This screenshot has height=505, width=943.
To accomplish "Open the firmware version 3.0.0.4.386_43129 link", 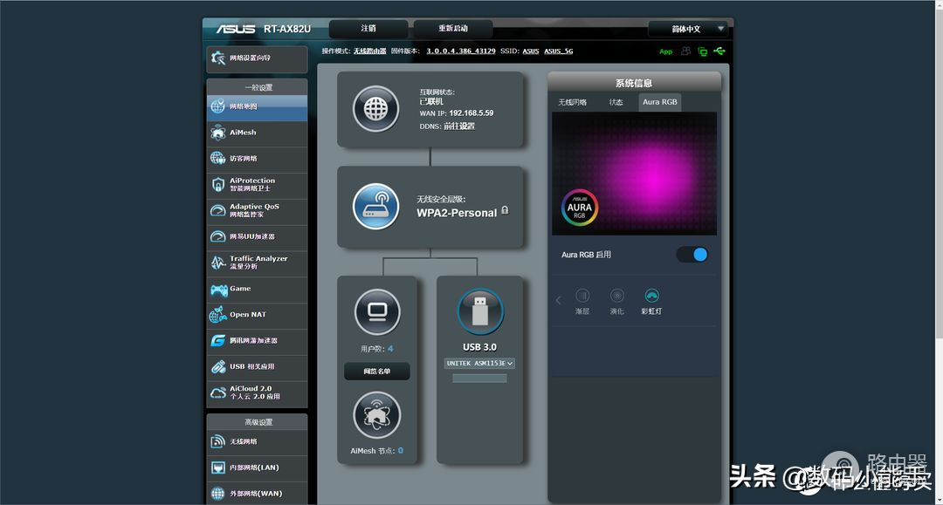I will click(460, 51).
